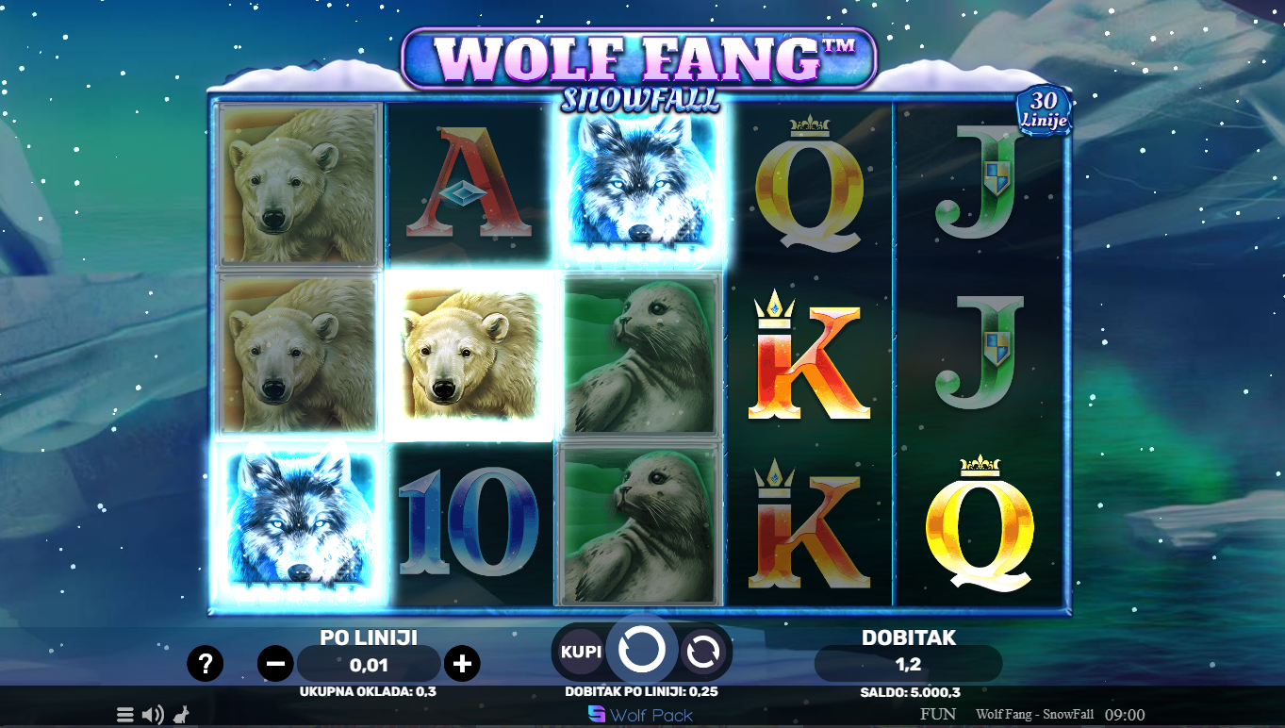
Task: Click the KUPI buy bonus button
Action: coord(581,652)
